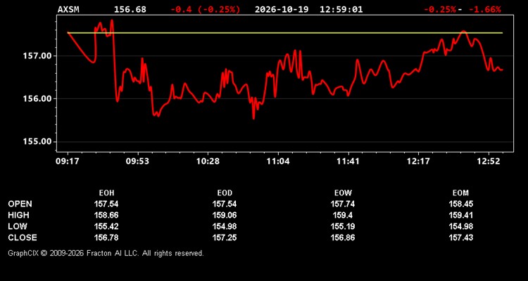Screen dimensions: 528x281
Task: Click the 12:17 time axis label
Action: click(x=418, y=162)
